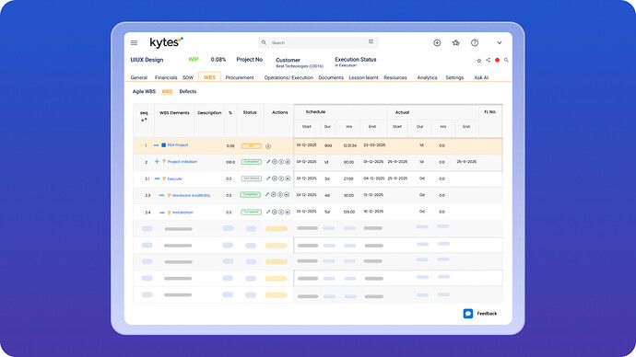Screen dimensions: 636x357
Task: Open the PSA Project link
Action: coord(178,144)
